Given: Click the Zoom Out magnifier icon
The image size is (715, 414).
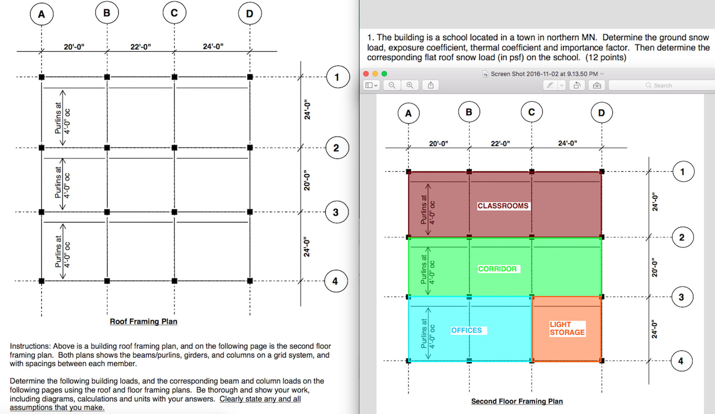Looking at the screenshot, I should click(392, 84).
